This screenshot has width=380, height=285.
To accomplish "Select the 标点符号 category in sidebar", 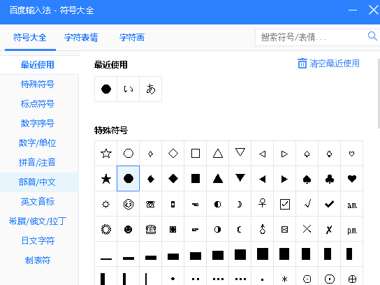I will (x=38, y=103).
